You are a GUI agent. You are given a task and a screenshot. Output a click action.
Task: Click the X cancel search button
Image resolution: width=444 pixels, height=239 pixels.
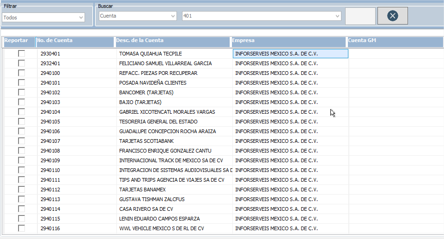pos(392,16)
